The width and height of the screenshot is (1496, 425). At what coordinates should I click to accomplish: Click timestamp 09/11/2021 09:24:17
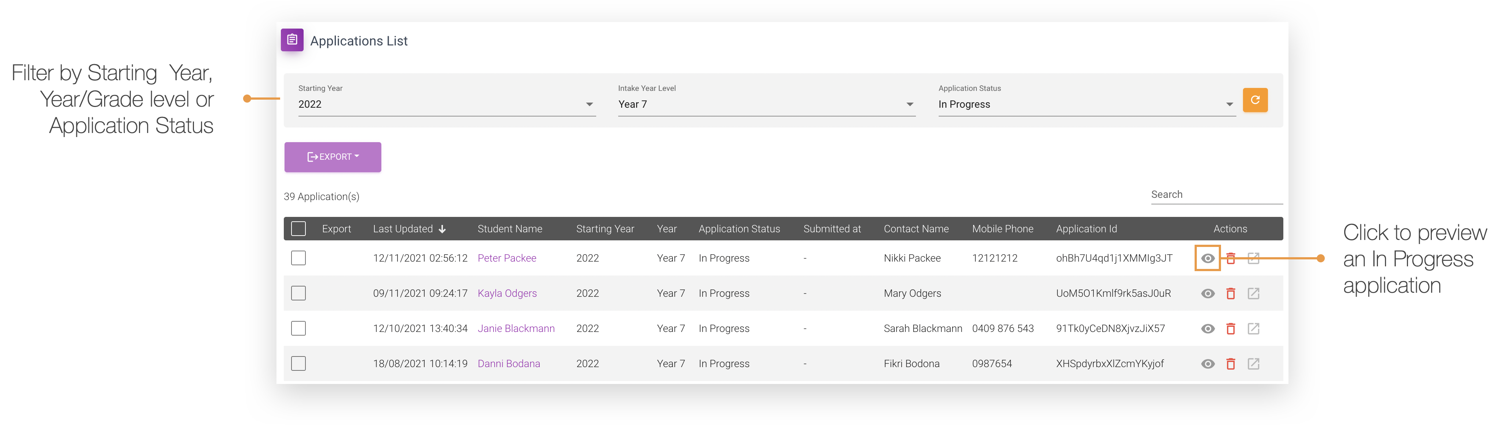pos(420,293)
